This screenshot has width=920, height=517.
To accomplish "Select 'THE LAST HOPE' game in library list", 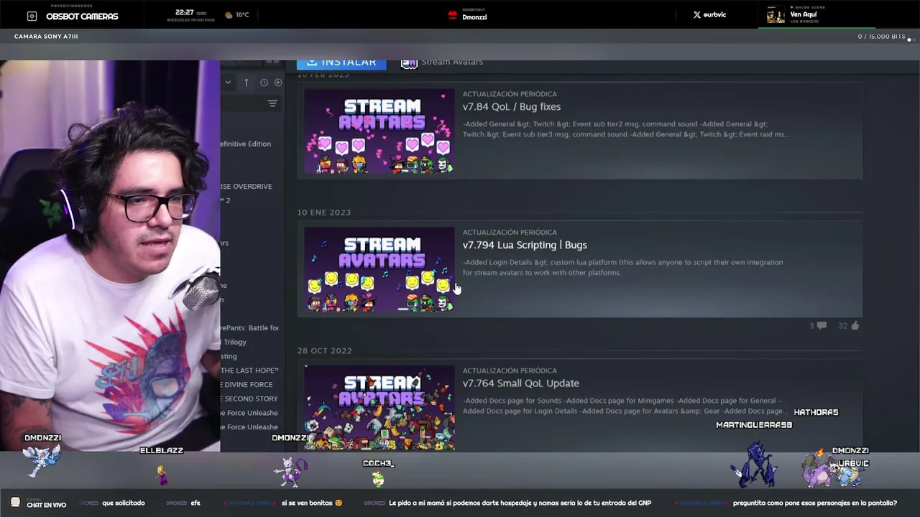I will [x=249, y=370].
